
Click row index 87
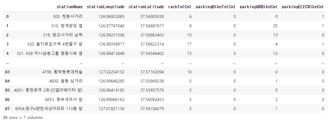(x=7, y=109)
